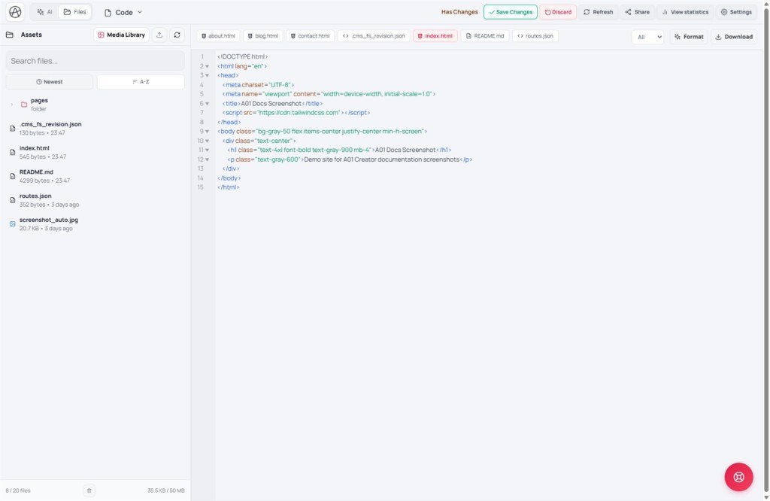The image size is (770, 501).
Task: Switch to blog.html editor tab
Action: point(263,36)
